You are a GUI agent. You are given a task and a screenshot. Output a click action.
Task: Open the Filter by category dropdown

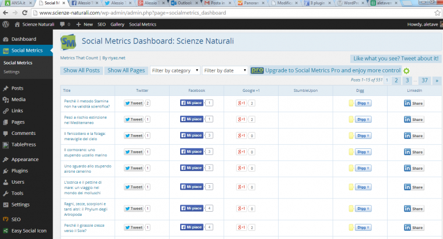point(175,70)
